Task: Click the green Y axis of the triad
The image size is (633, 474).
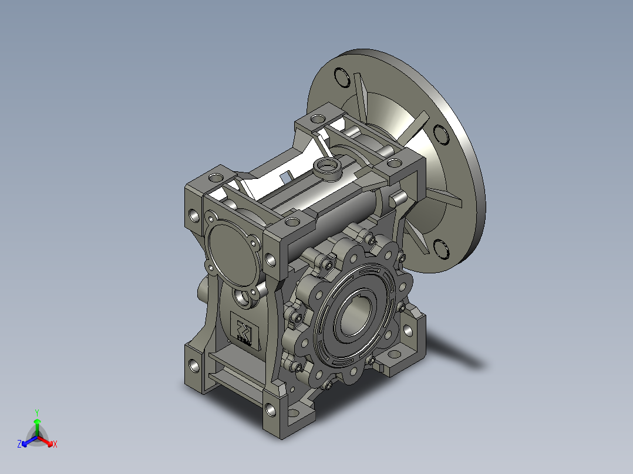Action: [37, 423]
